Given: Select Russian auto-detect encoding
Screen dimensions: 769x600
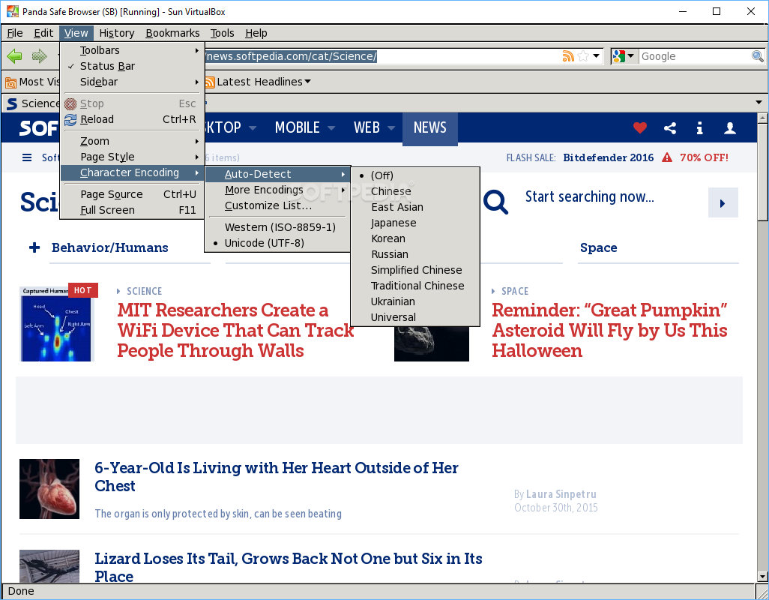Looking at the screenshot, I should (x=415, y=254).
